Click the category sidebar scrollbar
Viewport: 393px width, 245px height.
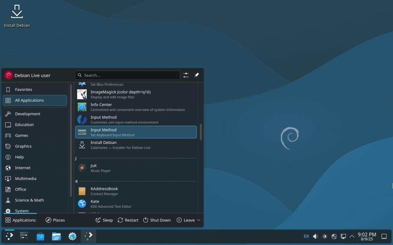[x=71, y=140]
